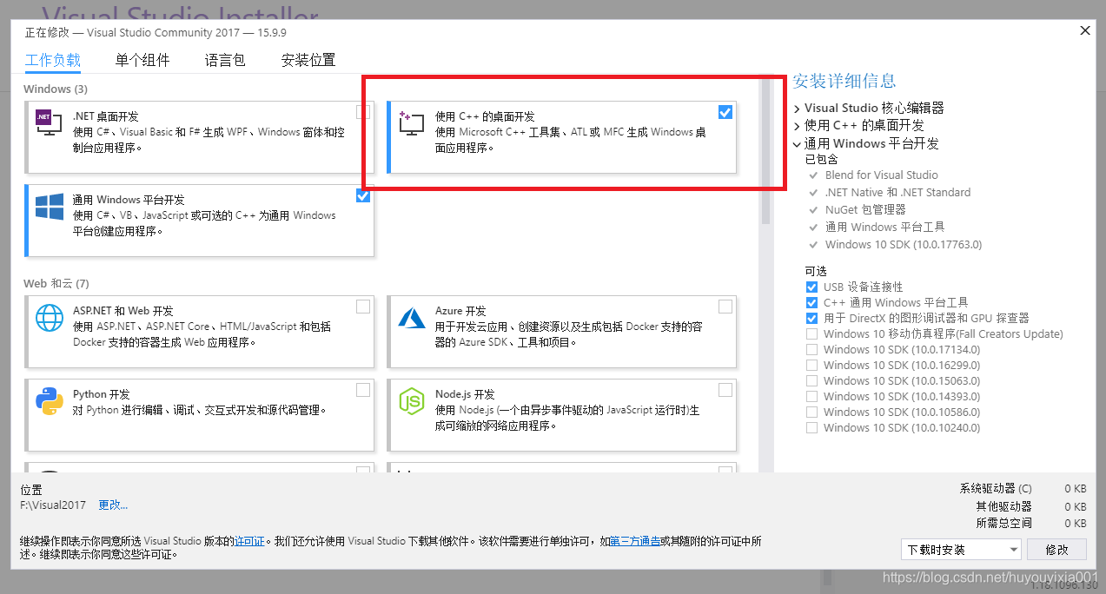Open the 第三方通告 link
This screenshot has width=1106, height=594.
pyautogui.click(x=635, y=541)
